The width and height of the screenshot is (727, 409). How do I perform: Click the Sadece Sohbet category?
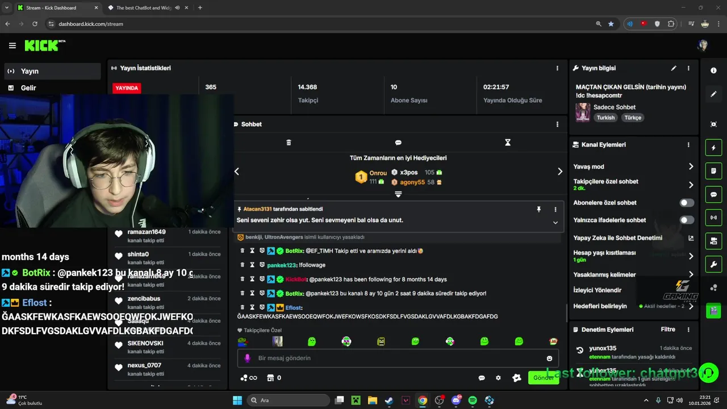pos(615,107)
